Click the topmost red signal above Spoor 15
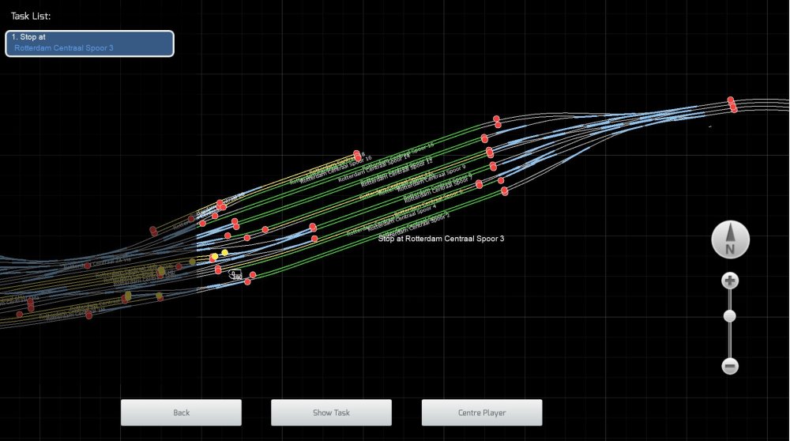The width and height of the screenshot is (790, 441). coord(497,120)
